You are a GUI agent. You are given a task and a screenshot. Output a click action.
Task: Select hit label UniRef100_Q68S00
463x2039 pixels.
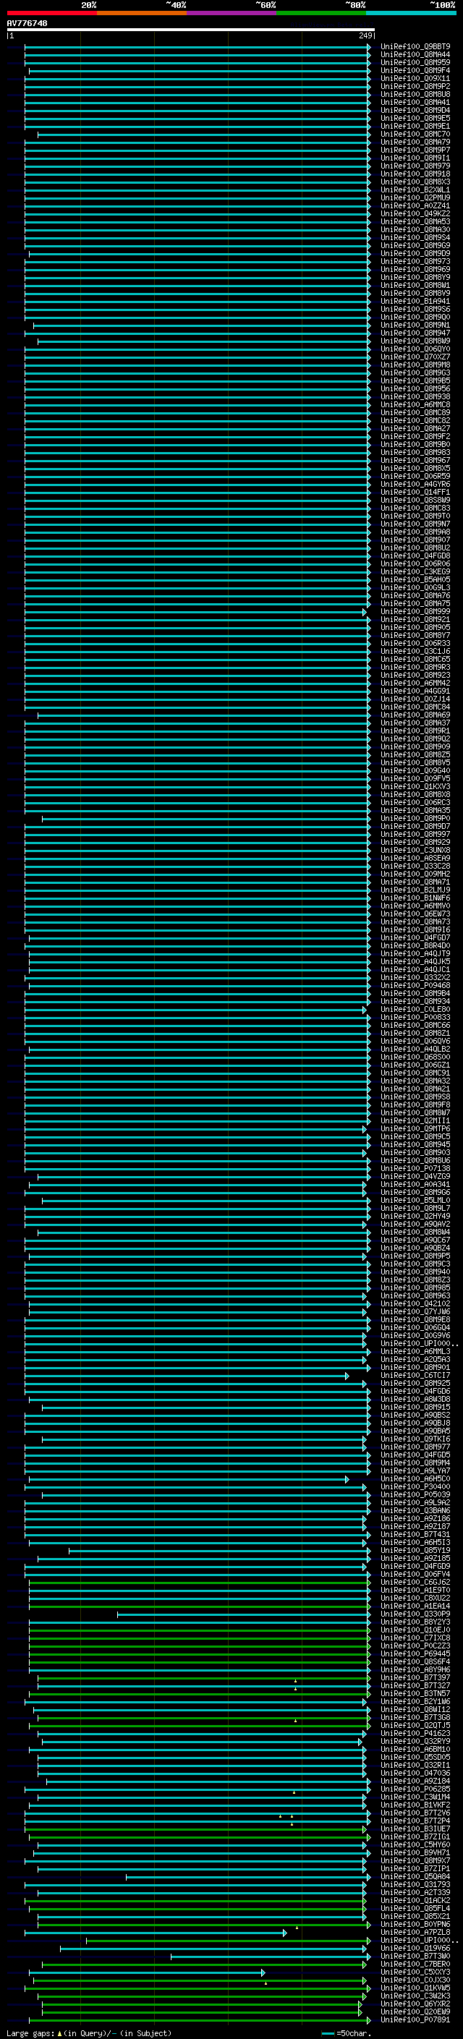pos(415,1057)
